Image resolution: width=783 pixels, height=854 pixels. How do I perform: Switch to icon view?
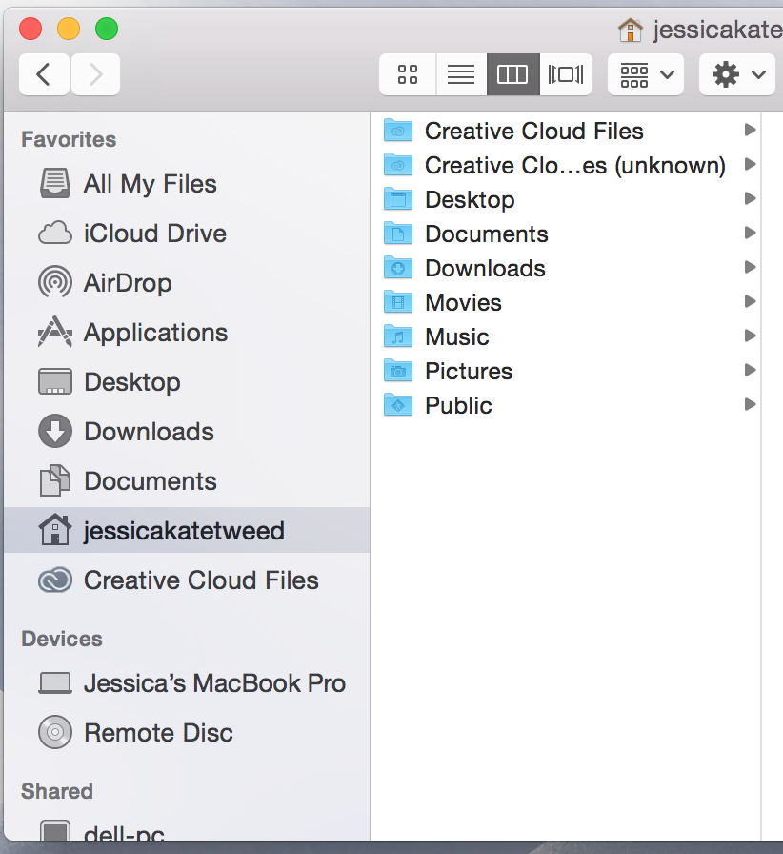click(408, 74)
